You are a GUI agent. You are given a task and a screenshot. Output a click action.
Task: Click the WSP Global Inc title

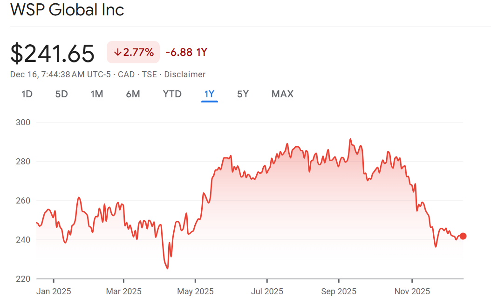tap(67, 10)
